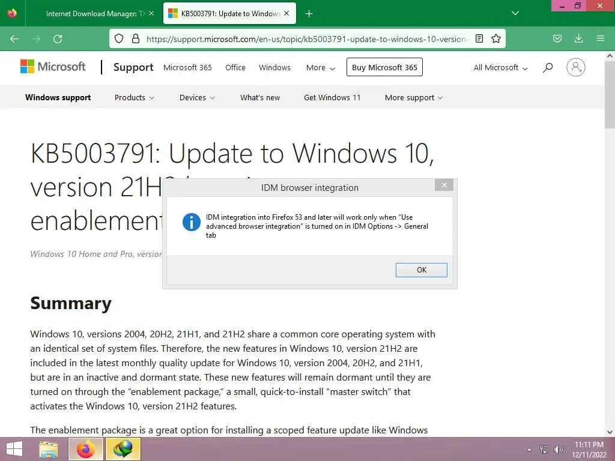The height and width of the screenshot is (461, 615).
Task: Open the Get Windows 11 menu item
Action: 332,98
